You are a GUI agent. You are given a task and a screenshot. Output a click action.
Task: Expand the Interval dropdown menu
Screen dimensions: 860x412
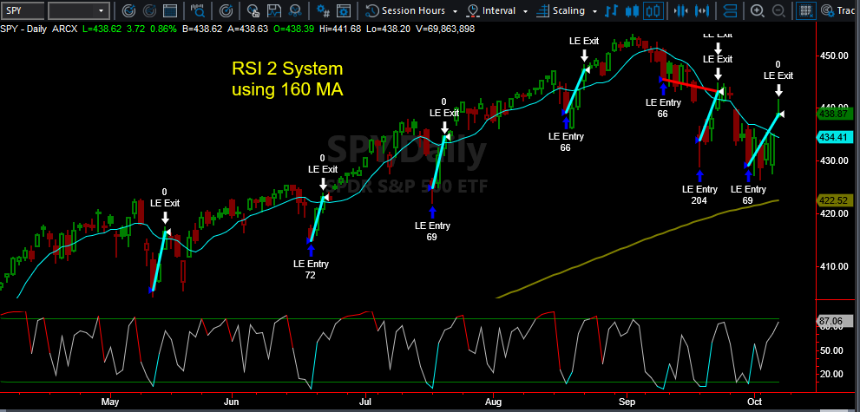tap(498, 10)
